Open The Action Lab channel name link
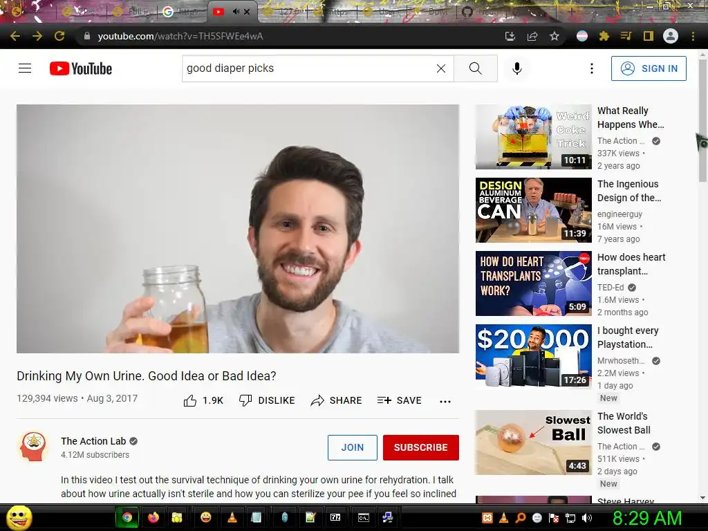 point(93,441)
